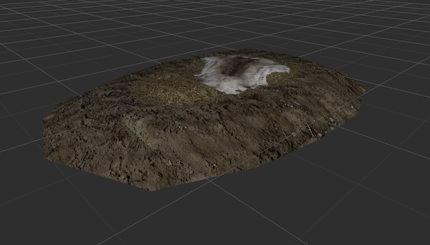
Task: Select the white fur pelt on the mound
Action: pyautogui.click(x=241, y=73)
